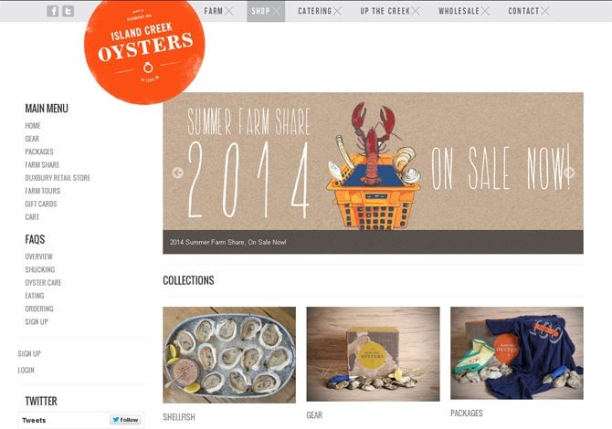Open the Up The Creek tab
The width and height of the screenshot is (612, 429).
click(x=389, y=11)
